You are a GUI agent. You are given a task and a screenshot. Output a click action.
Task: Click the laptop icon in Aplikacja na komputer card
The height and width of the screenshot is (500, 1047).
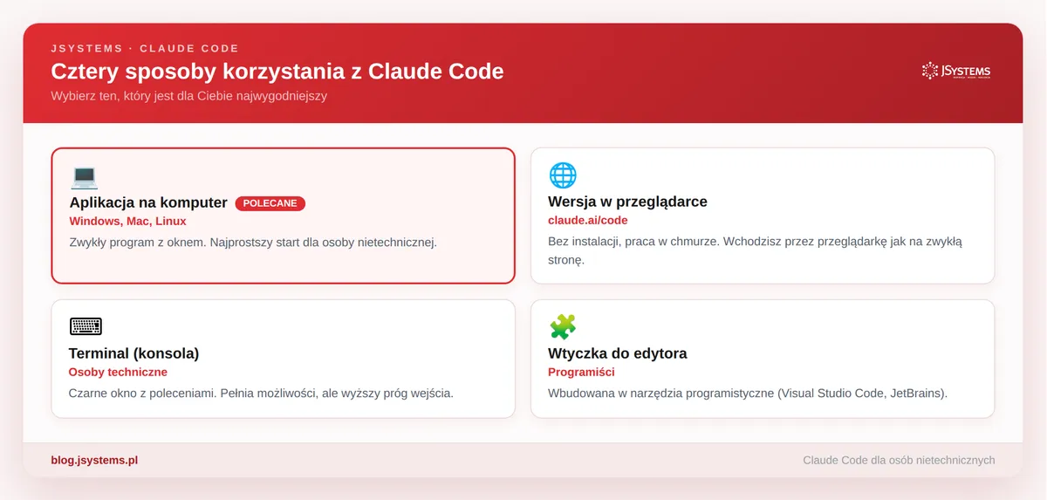(85, 177)
